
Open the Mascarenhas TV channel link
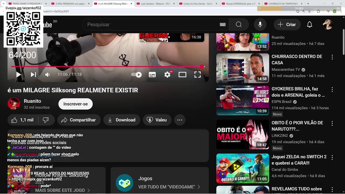click(286, 70)
